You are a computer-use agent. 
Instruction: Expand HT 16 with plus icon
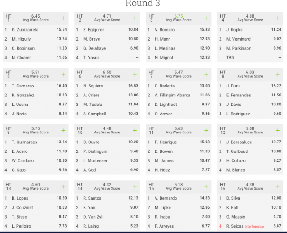point(278,187)
